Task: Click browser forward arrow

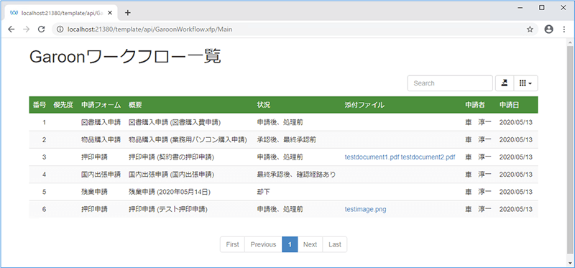Action: coord(26,29)
